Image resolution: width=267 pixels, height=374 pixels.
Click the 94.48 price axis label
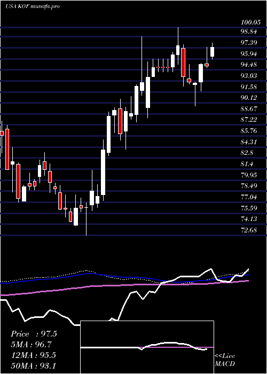[249, 65]
